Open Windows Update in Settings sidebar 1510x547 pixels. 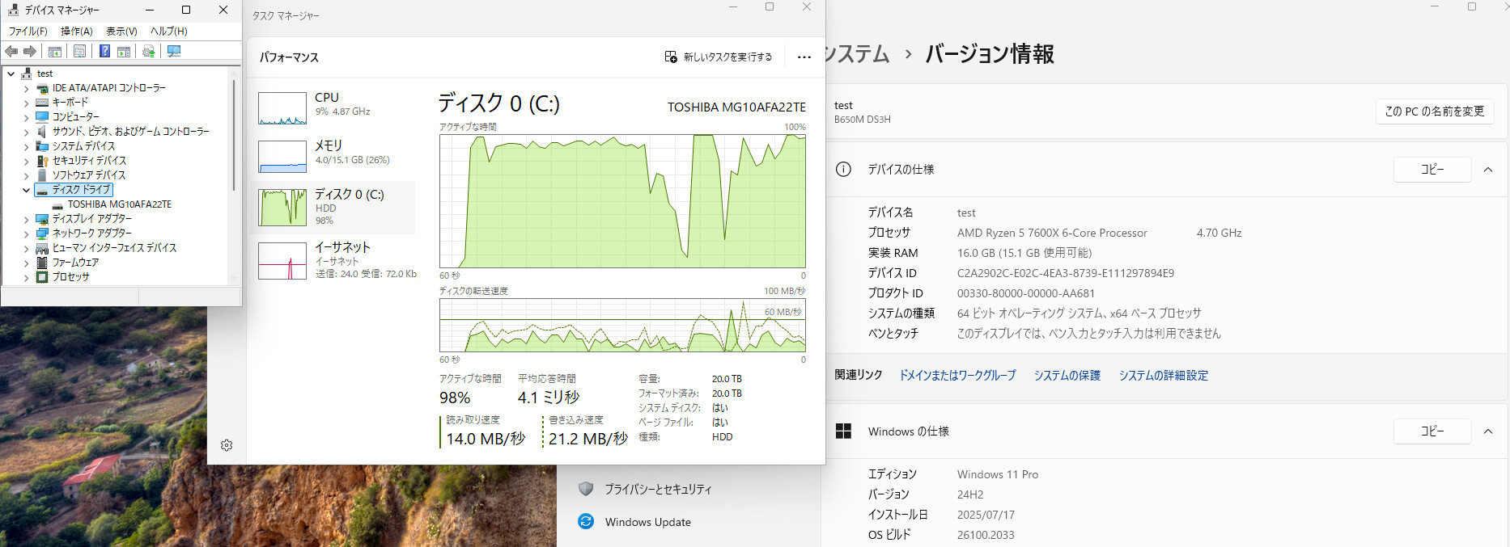point(647,522)
